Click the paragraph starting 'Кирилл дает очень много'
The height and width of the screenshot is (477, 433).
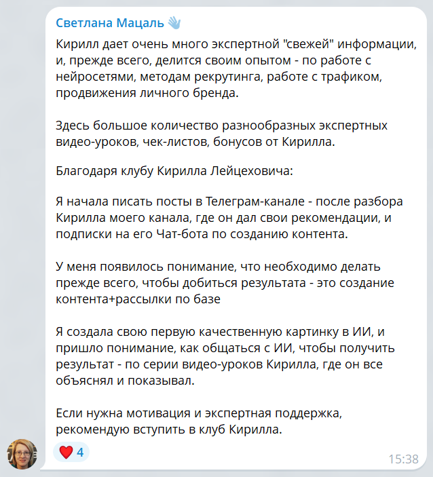(236, 69)
